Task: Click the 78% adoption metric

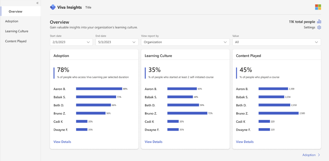Action: coord(63,70)
